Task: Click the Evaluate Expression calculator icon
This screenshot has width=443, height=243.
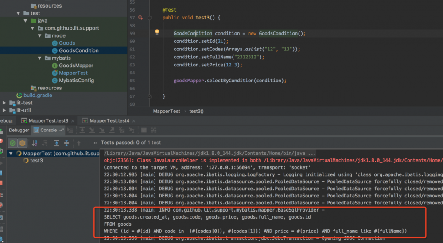Action: pos(144,130)
